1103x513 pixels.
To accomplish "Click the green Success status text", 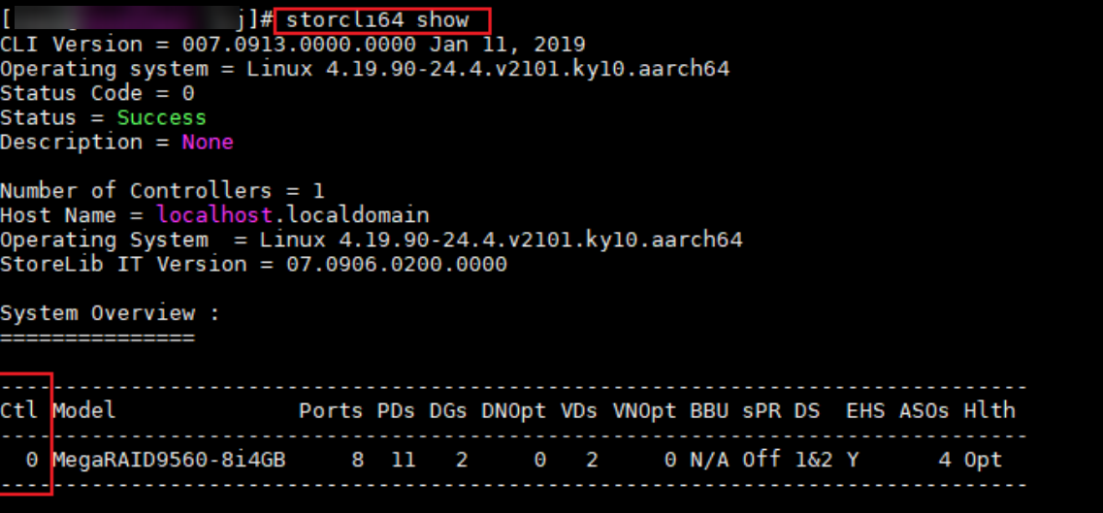I will click(161, 117).
